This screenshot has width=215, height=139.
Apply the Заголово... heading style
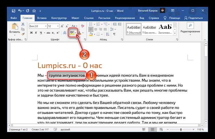pos(165,29)
